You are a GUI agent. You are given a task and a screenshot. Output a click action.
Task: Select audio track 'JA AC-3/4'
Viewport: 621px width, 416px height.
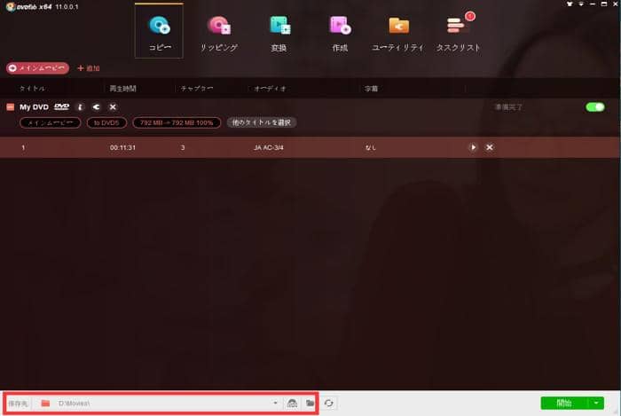click(x=269, y=147)
